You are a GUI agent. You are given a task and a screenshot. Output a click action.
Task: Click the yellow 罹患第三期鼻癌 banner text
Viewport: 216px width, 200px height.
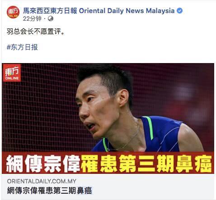tap(146, 164)
